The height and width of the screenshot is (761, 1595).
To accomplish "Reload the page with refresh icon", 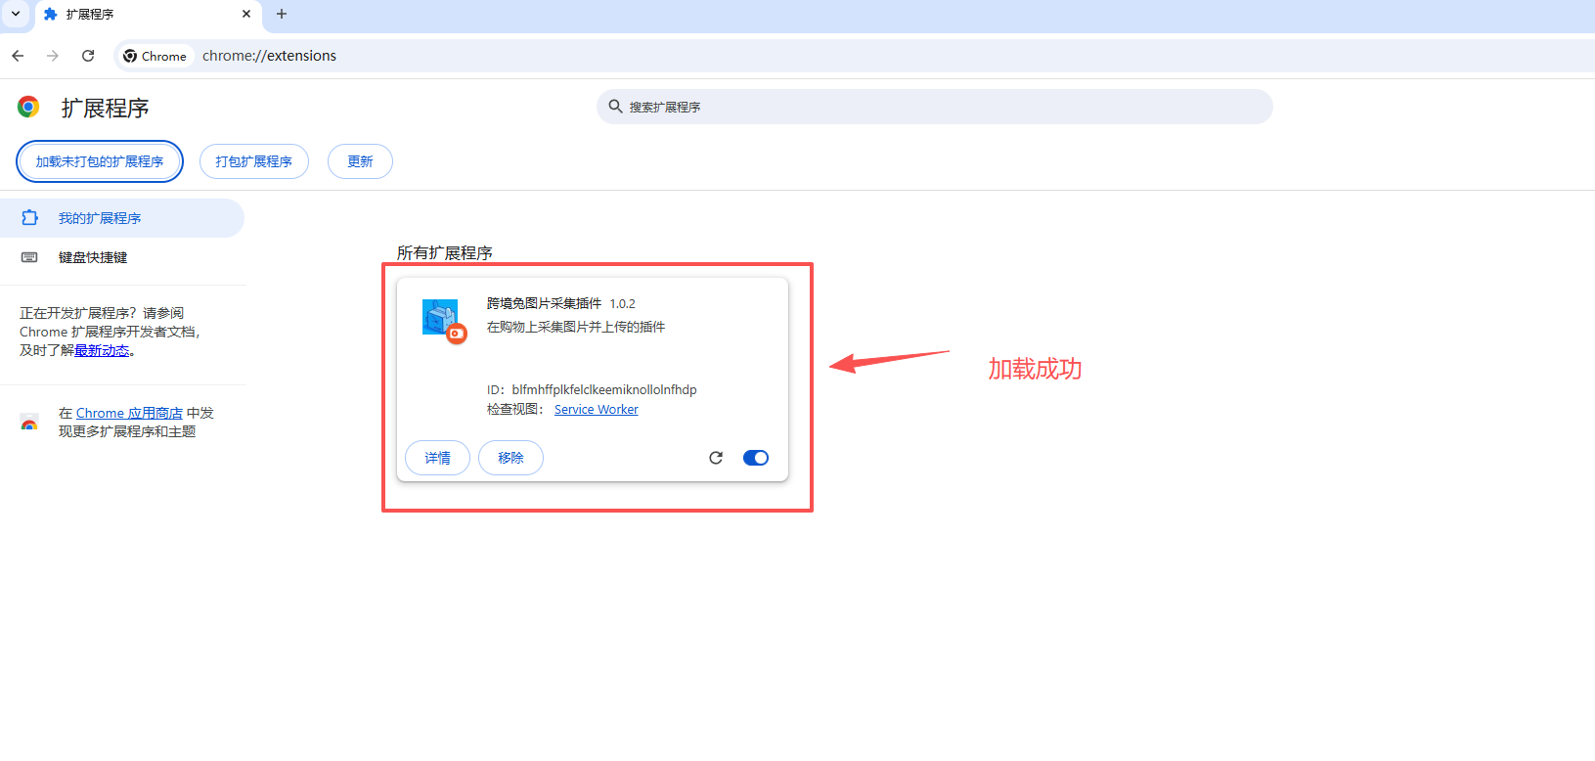I will [x=88, y=56].
